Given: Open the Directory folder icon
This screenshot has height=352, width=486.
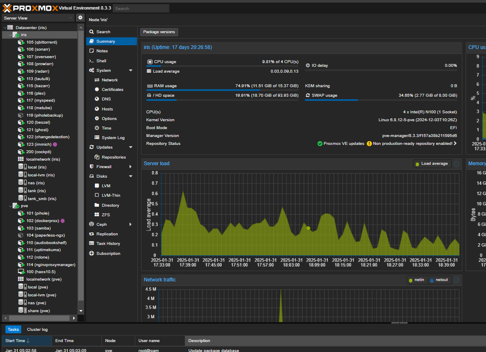Looking at the screenshot, I should (97, 205).
